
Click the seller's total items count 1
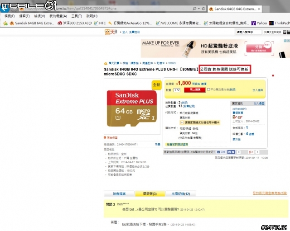(x=247, y=127)
